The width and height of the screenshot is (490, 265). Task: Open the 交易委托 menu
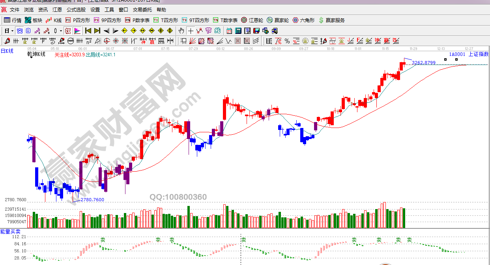click(142, 10)
